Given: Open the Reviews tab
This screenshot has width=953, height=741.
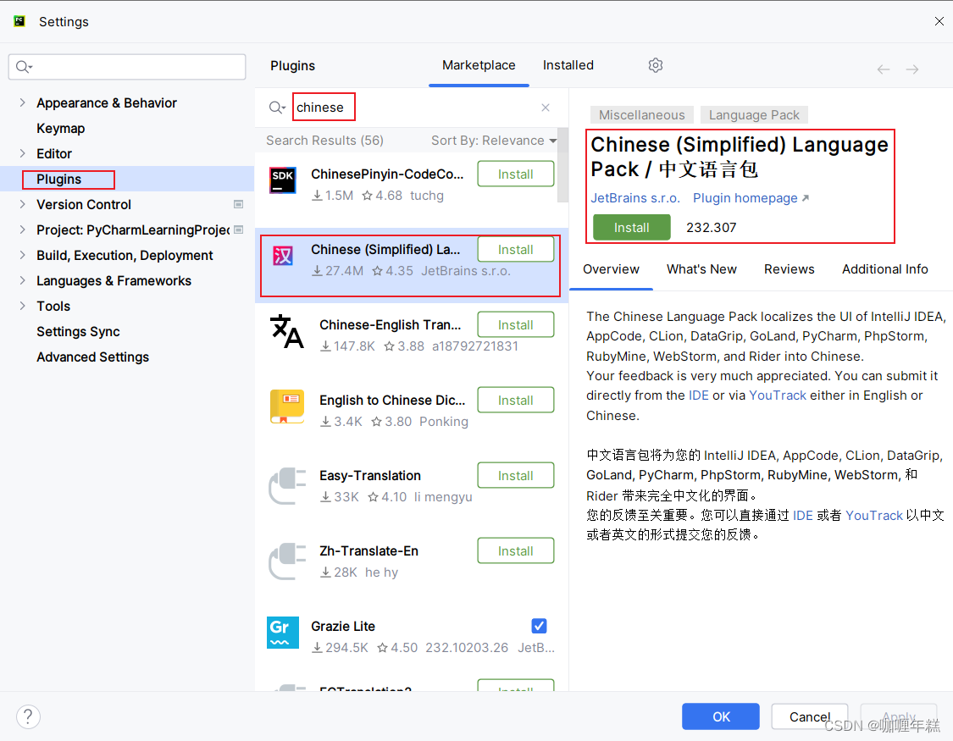Looking at the screenshot, I should tap(789, 269).
